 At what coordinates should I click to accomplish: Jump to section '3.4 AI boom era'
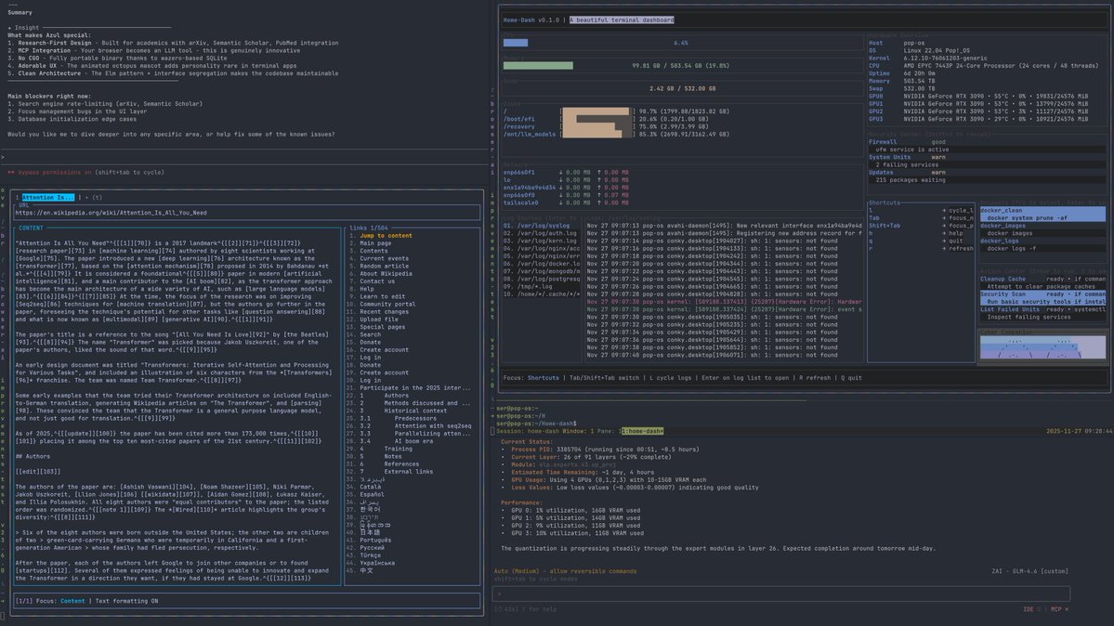(397, 441)
